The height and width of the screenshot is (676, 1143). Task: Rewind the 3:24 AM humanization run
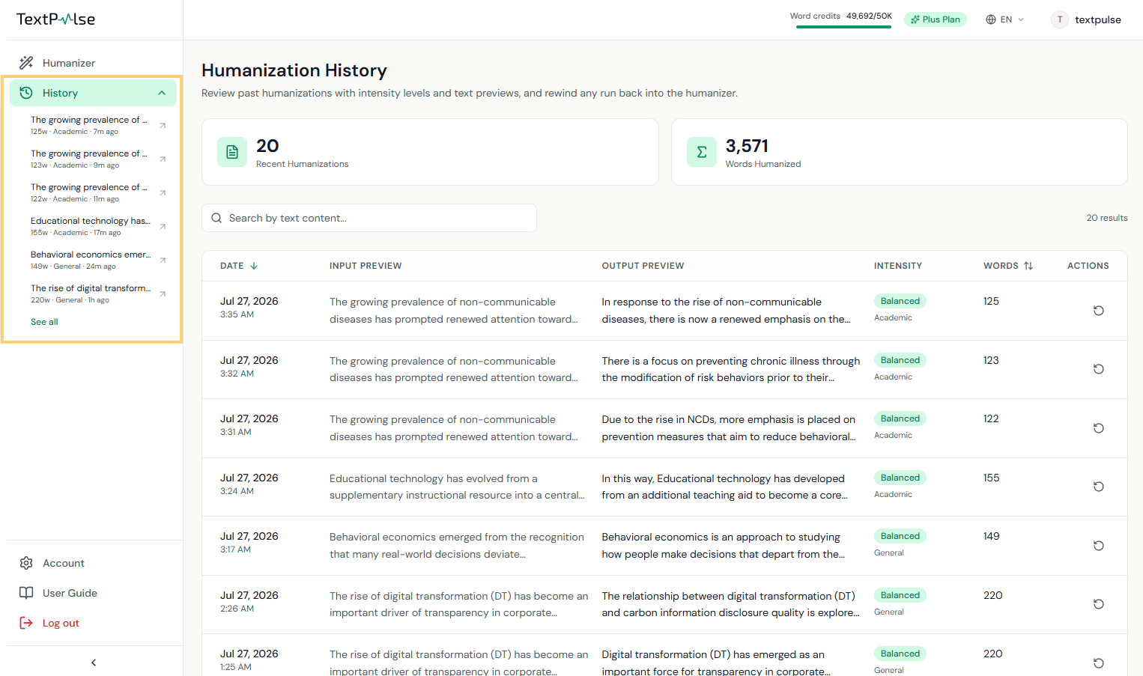click(1099, 487)
